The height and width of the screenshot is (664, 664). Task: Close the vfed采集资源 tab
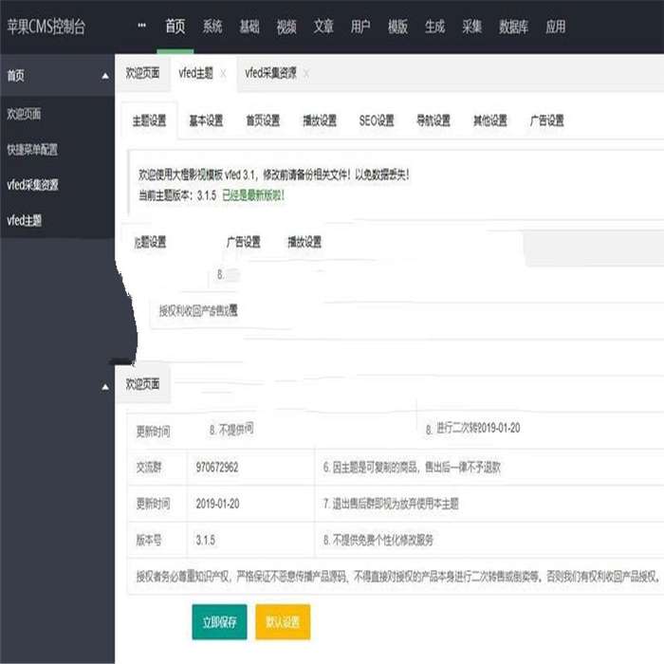pos(306,74)
